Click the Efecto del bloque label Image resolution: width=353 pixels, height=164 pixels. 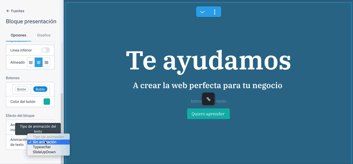coord(20,116)
